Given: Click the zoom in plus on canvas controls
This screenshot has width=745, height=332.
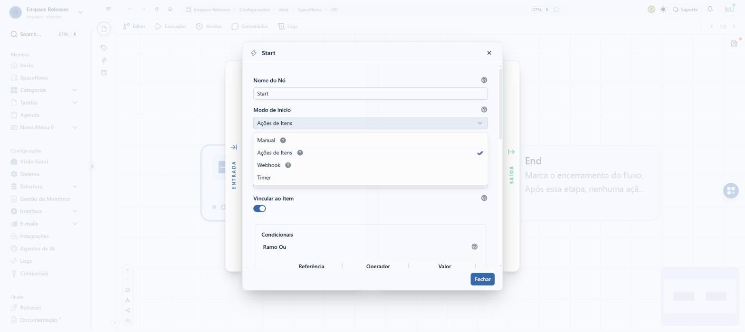Looking at the screenshot, I should coord(127,270).
